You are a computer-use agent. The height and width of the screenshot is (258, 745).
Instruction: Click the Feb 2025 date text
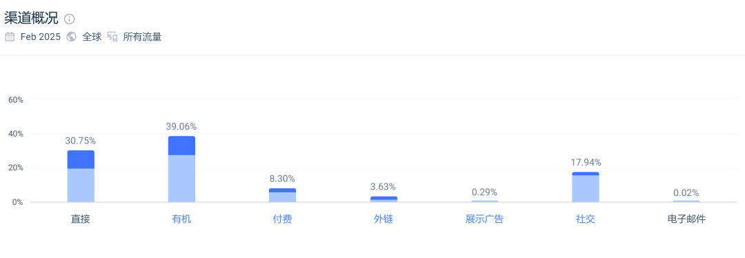pos(41,37)
